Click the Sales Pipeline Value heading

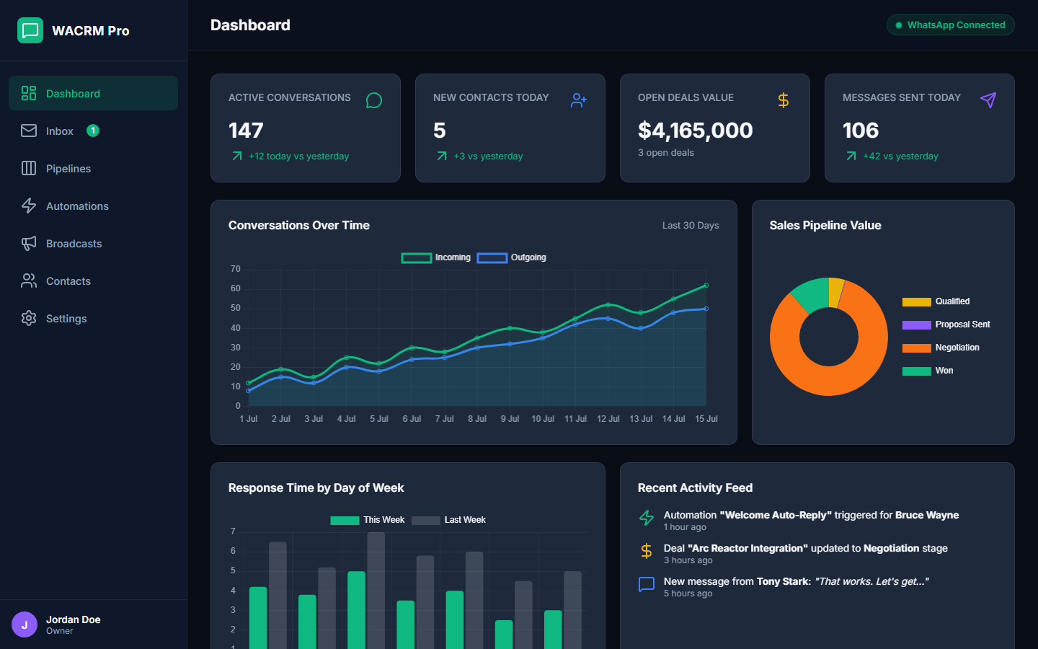point(825,225)
